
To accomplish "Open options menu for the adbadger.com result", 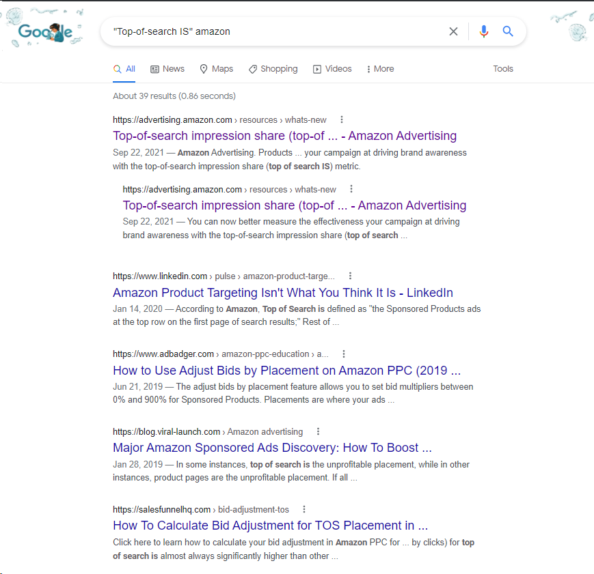I will tap(344, 354).
